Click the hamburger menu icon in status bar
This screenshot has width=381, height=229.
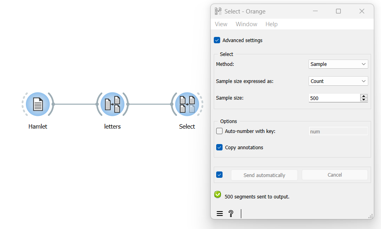(x=220, y=214)
